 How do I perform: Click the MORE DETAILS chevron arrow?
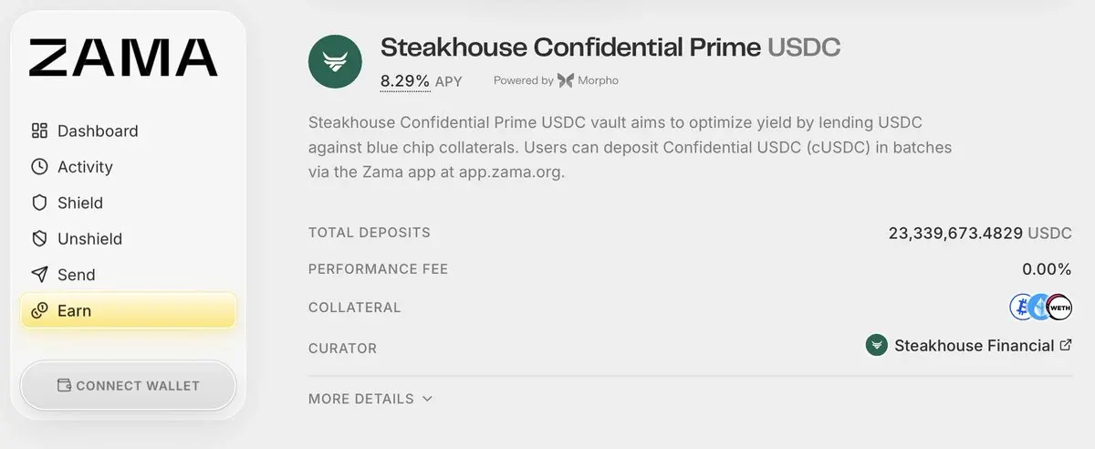(427, 399)
